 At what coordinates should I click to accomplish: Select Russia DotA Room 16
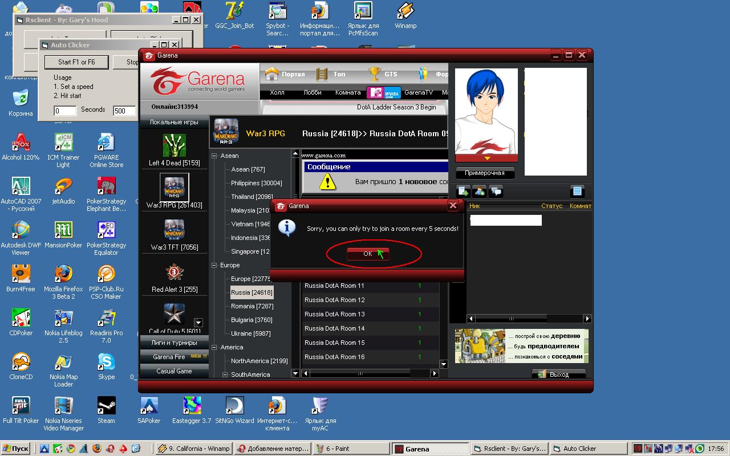(x=370, y=357)
